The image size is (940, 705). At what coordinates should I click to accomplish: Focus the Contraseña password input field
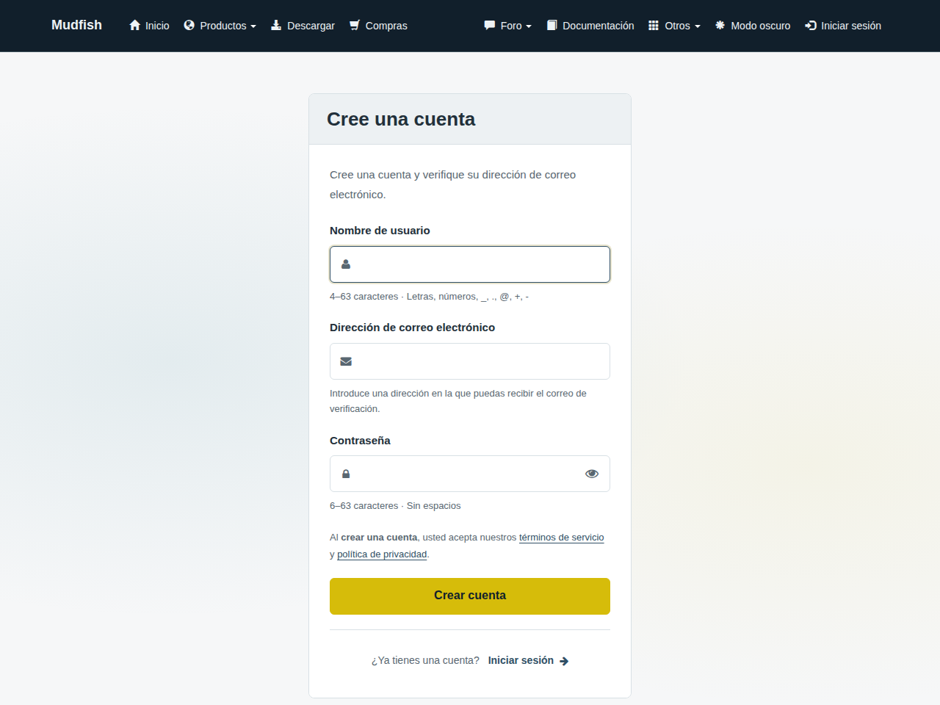470,474
